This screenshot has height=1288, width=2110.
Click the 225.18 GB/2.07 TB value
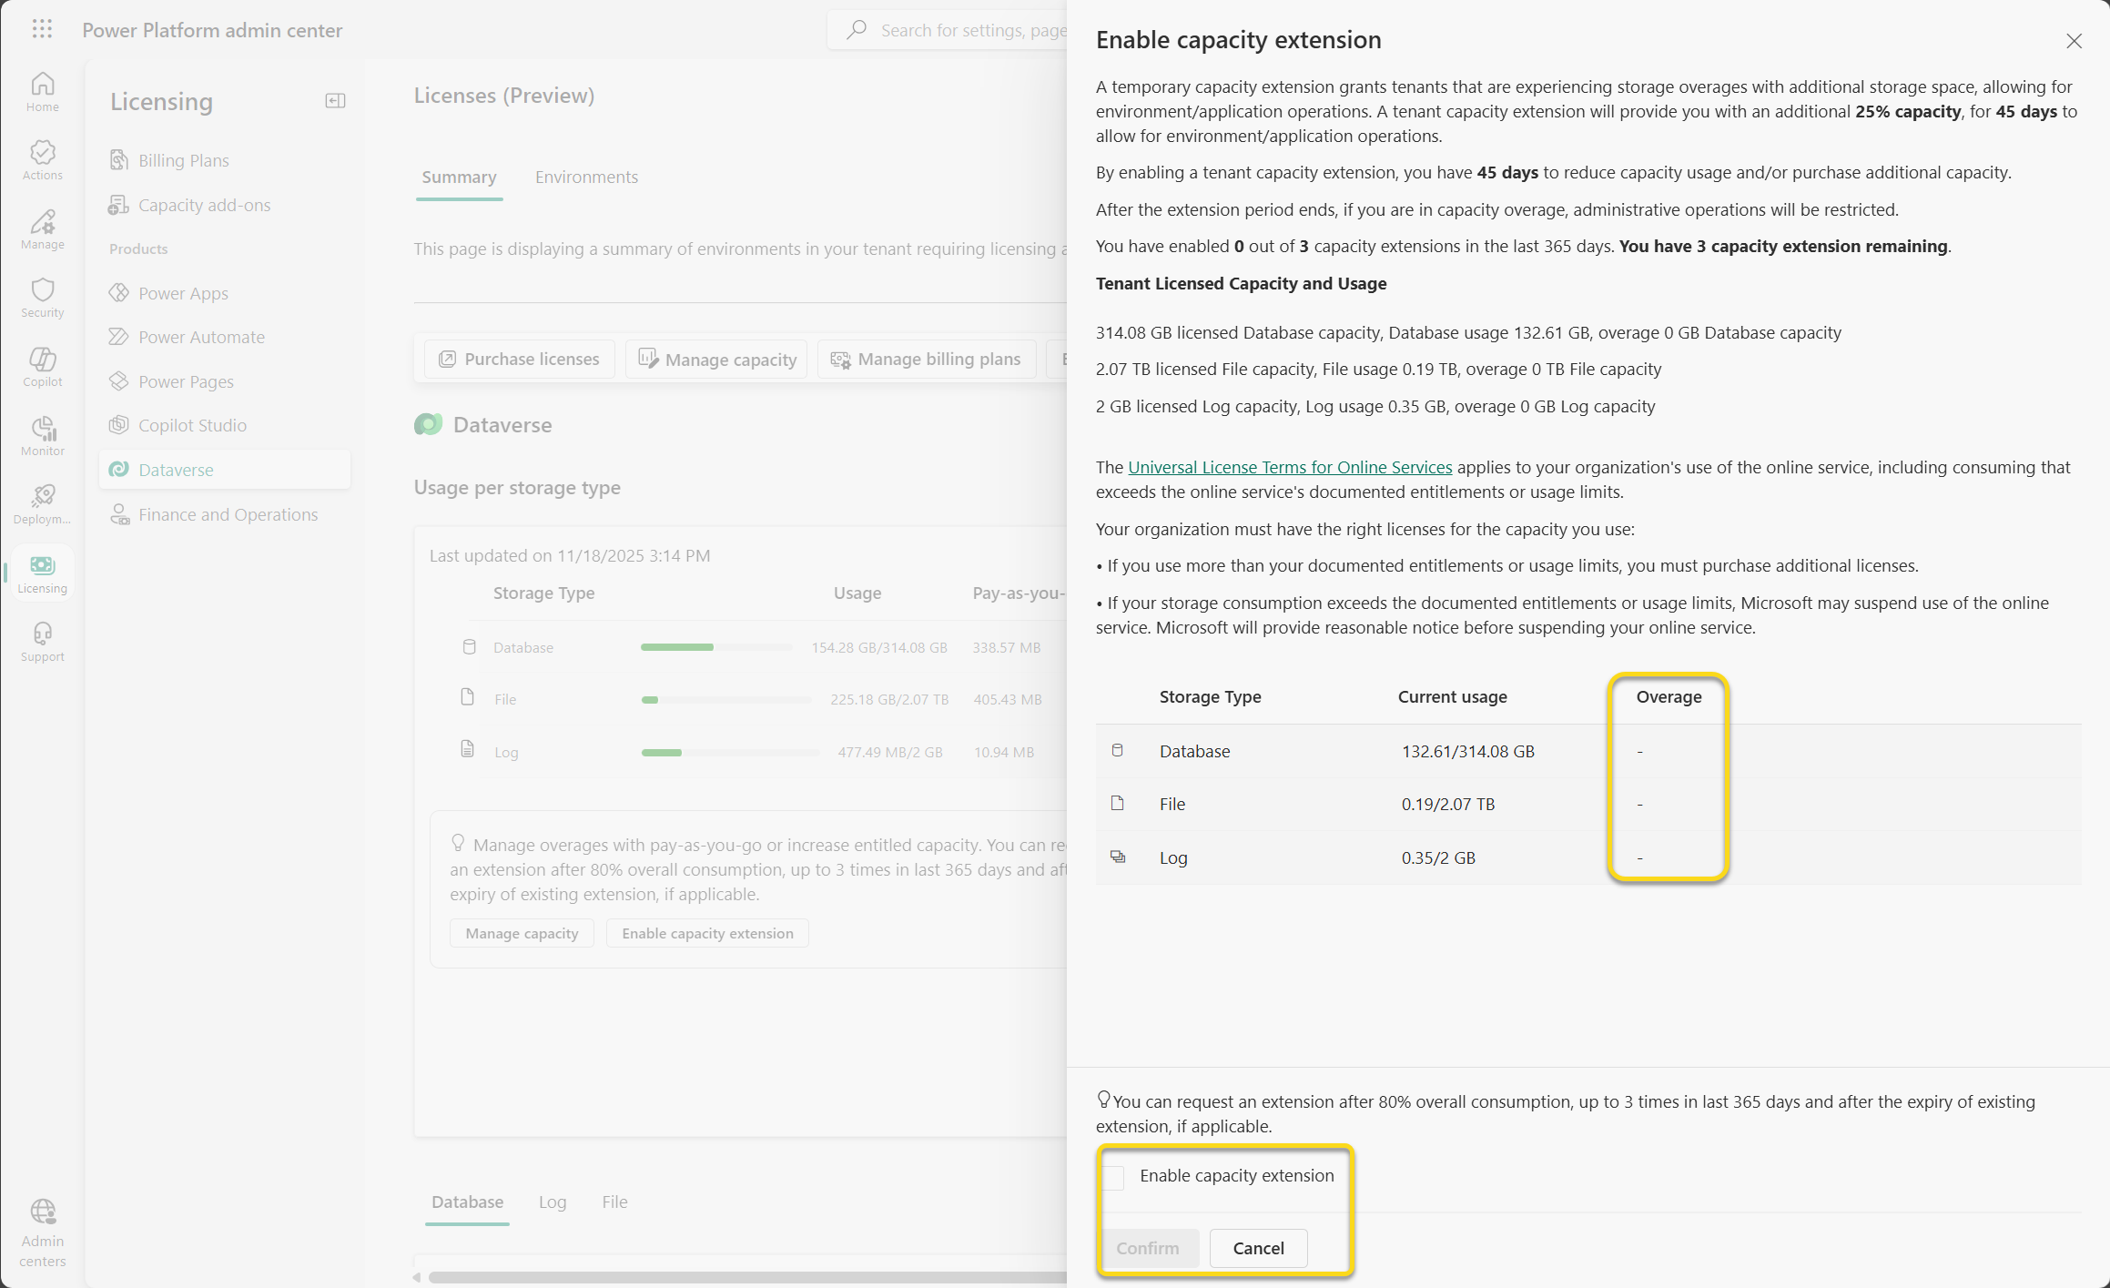click(x=889, y=700)
